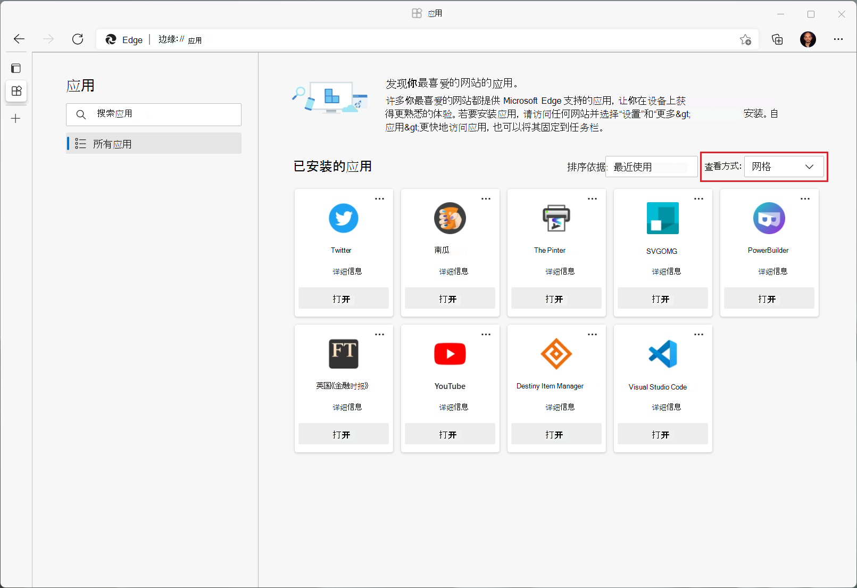The height and width of the screenshot is (588, 857).
Task: Toggle the vertical tabs pane icon
Action: pyautogui.click(x=16, y=68)
